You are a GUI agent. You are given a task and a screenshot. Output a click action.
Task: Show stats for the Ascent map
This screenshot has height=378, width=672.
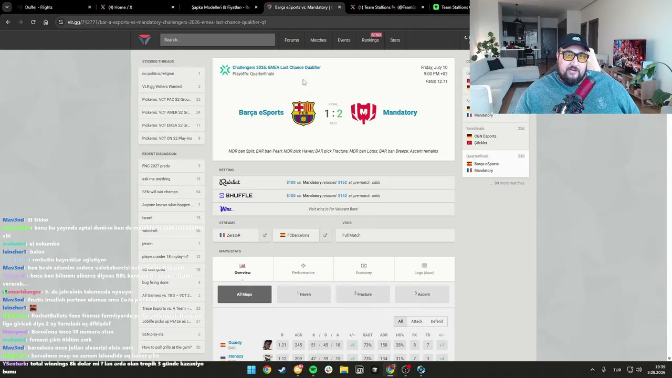pos(422,295)
